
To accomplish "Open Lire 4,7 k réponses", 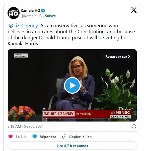I will pyautogui.click(x=72, y=146).
